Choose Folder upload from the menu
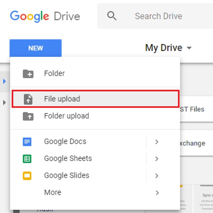 [95, 116]
